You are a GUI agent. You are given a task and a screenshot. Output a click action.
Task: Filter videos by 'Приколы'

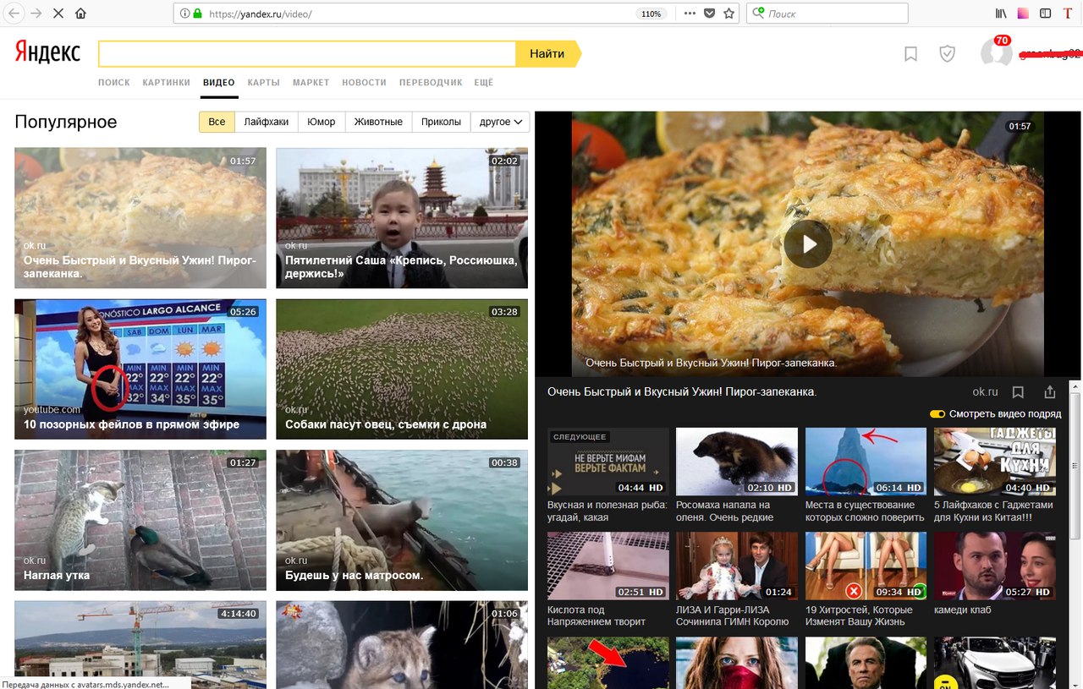click(x=441, y=122)
